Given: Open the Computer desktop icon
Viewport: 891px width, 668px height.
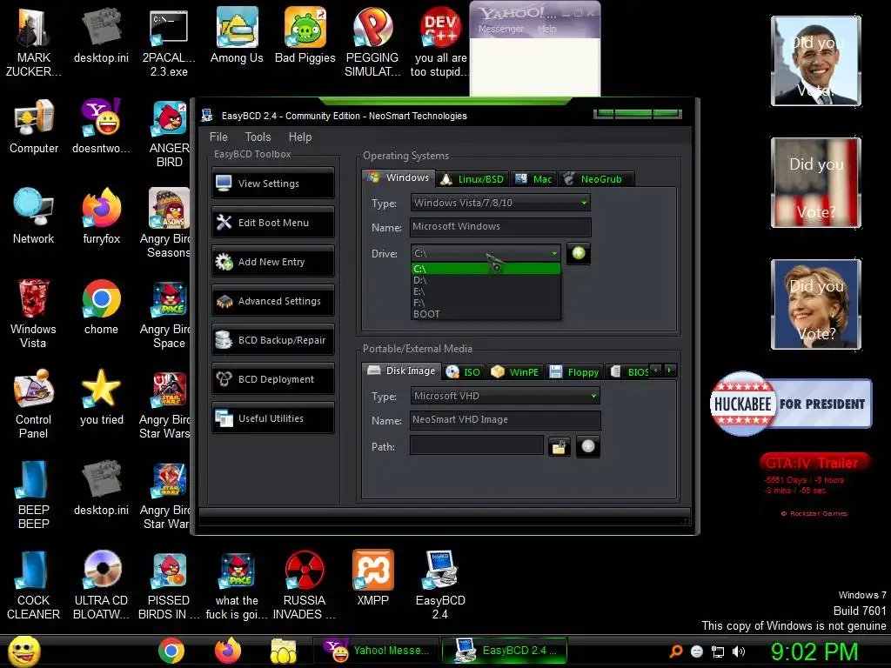Looking at the screenshot, I should point(34,126).
